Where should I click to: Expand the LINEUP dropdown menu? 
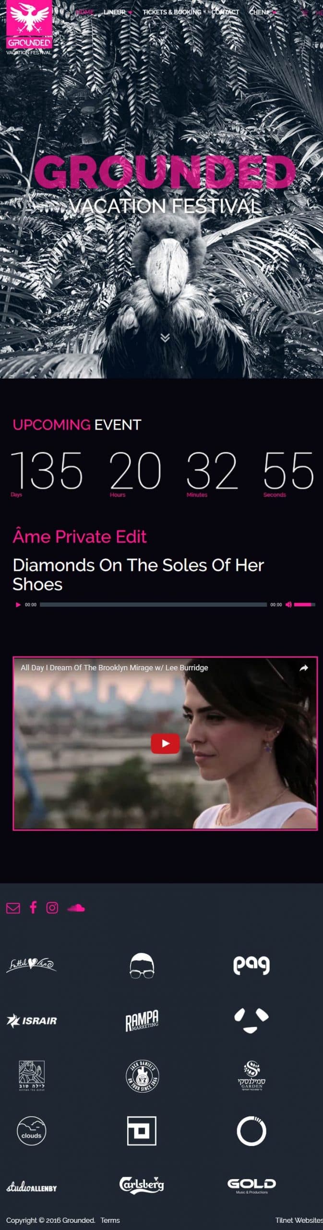click(118, 12)
